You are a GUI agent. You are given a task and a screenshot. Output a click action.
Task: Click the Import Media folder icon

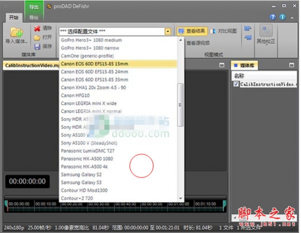(x=17, y=32)
